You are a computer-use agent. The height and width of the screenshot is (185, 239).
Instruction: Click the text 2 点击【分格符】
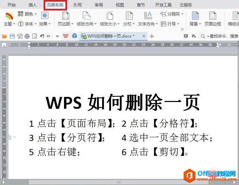coord(159,123)
